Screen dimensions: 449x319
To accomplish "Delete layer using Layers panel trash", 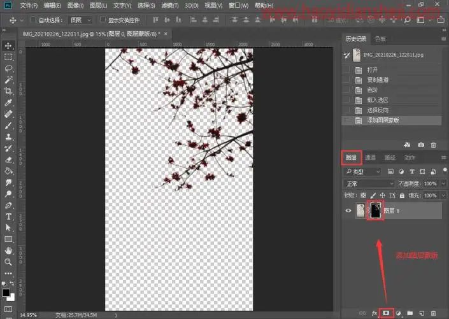I will [x=434, y=313].
